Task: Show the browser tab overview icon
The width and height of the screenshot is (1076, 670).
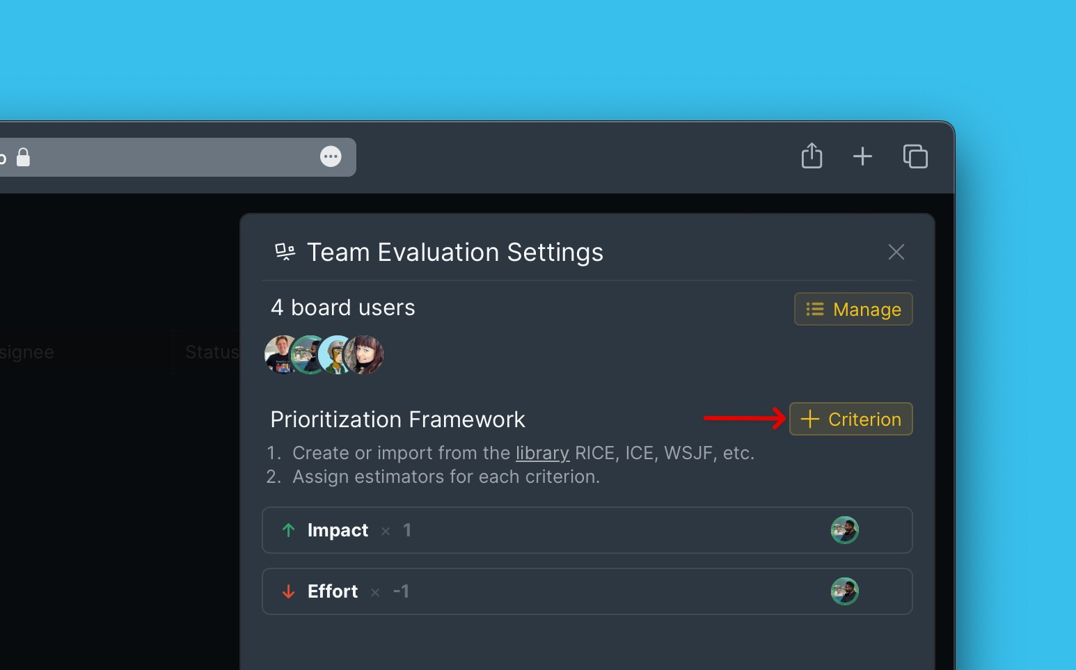Action: pos(915,157)
